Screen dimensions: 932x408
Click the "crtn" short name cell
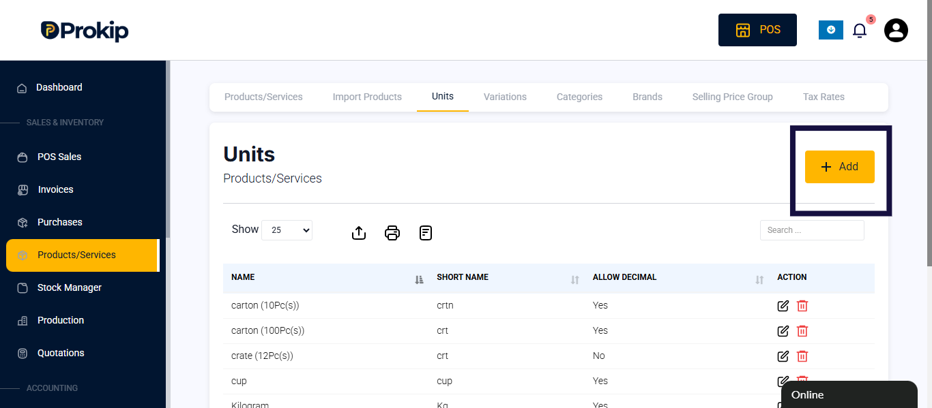[445, 305]
